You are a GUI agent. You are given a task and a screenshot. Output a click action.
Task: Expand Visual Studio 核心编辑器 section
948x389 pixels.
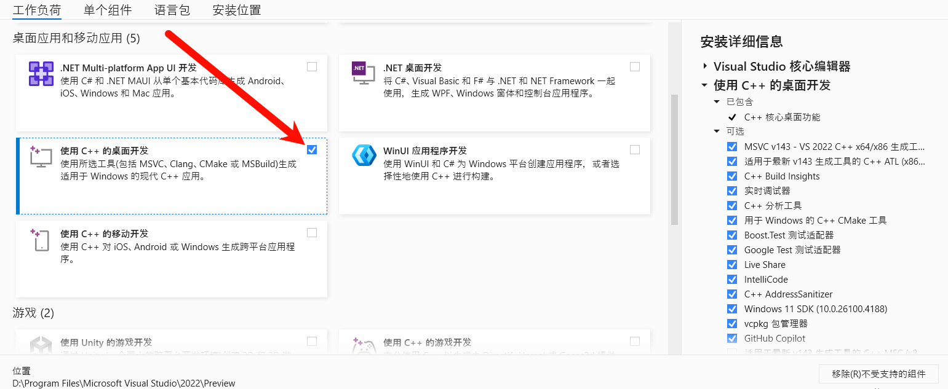(x=704, y=66)
